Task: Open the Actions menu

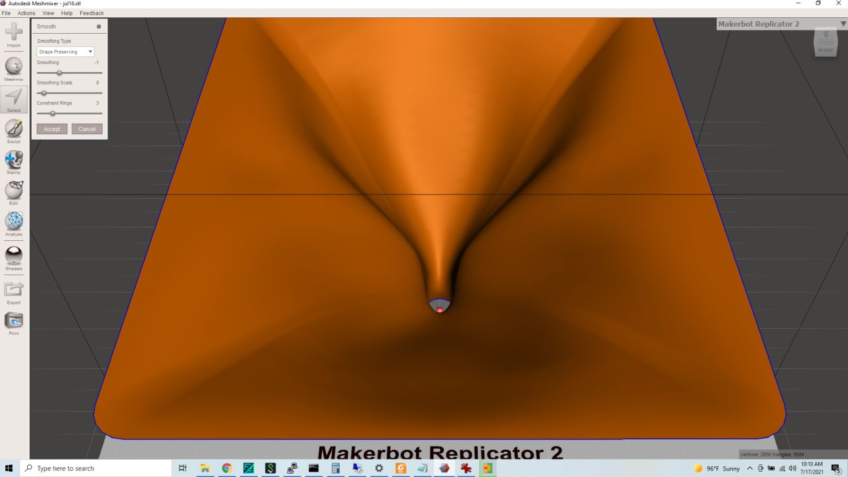Action: [26, 13]
